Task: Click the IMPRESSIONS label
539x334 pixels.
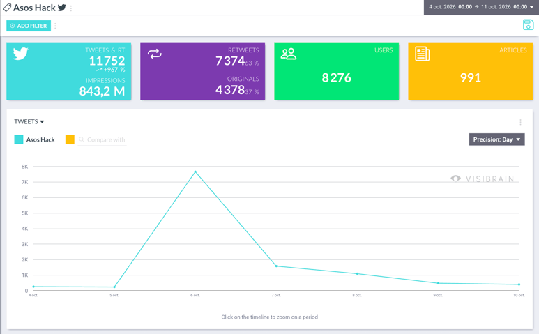Action: point(105,80)
